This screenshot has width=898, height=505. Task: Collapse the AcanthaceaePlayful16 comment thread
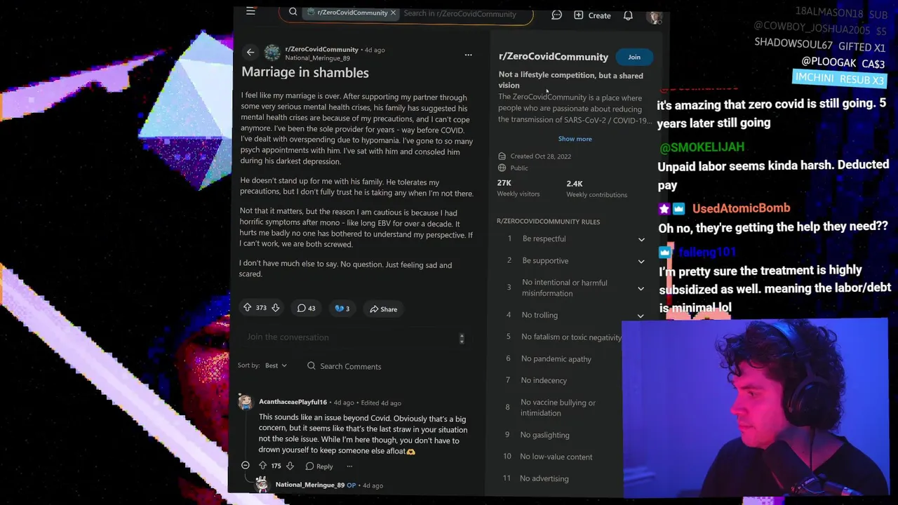(x=245, y=466)
